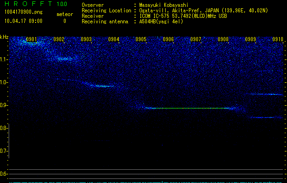This screenshot has height=183, width=287.
Task: Click the 0902 time marker
Action: coord(59,39)
